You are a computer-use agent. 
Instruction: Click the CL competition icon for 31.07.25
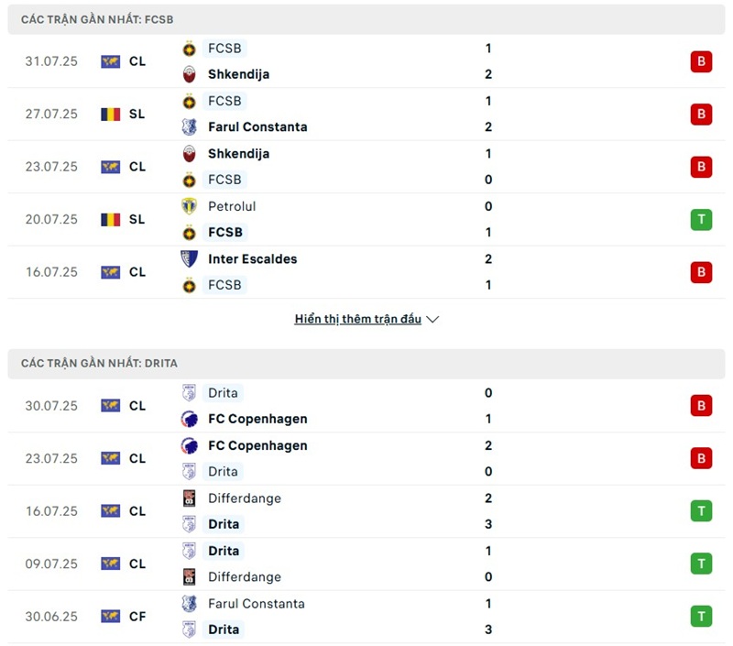click(110, 61)
